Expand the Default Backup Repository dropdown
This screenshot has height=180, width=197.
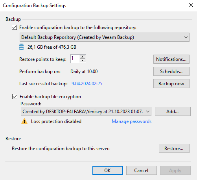click(x=105, y=37)
